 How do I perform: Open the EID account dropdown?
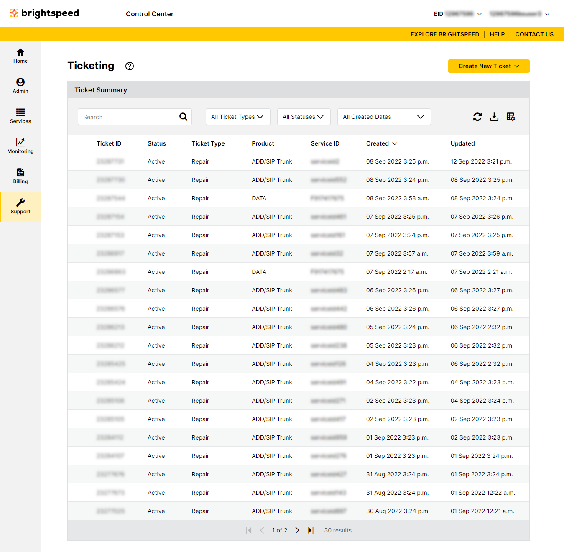pos(458,14)
